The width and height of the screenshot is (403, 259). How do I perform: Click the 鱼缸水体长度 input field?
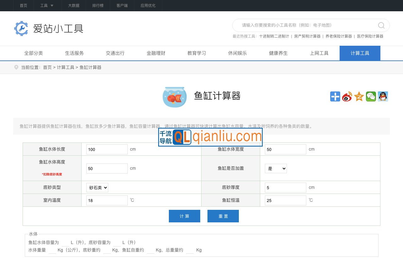[x=107, y=149]
